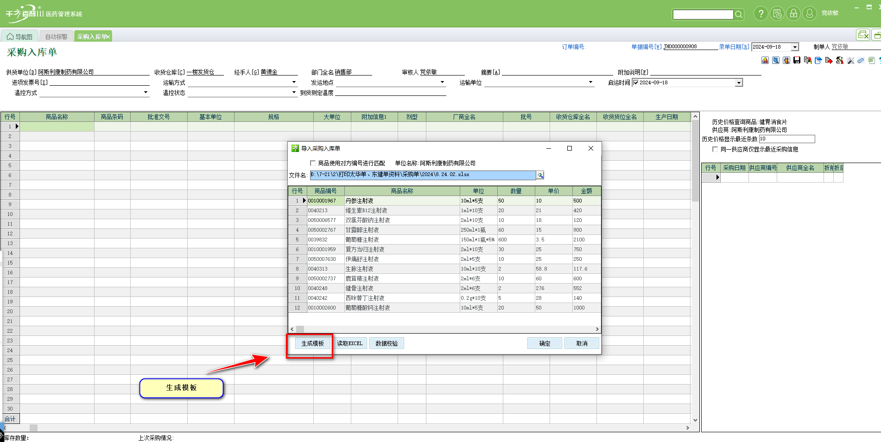
Task: Select the 维生素B12注射液 row
Action: pos(444,210)
